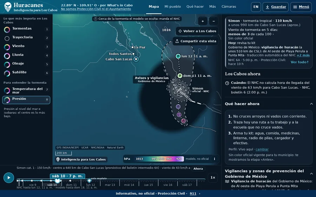Open the Más menu item

[212, 7]
